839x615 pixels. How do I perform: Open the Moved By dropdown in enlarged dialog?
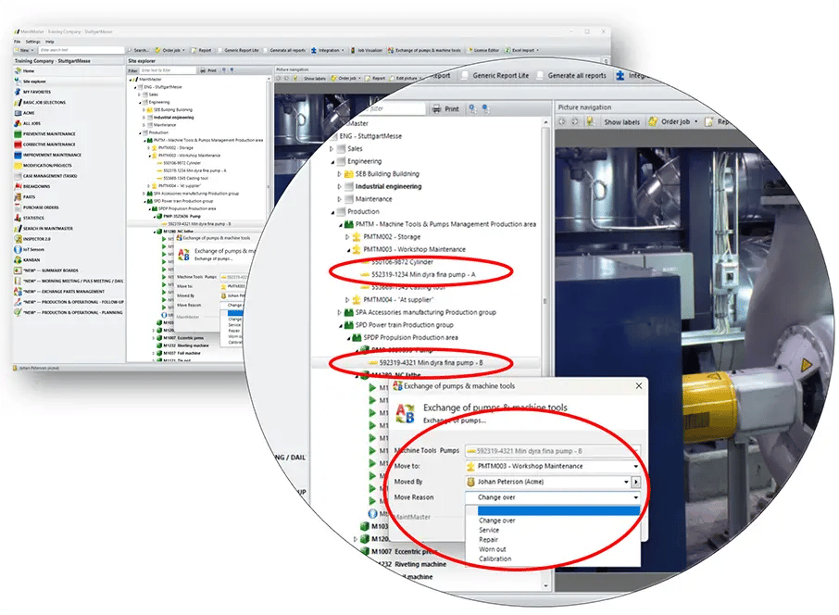(x=626, y=482)
